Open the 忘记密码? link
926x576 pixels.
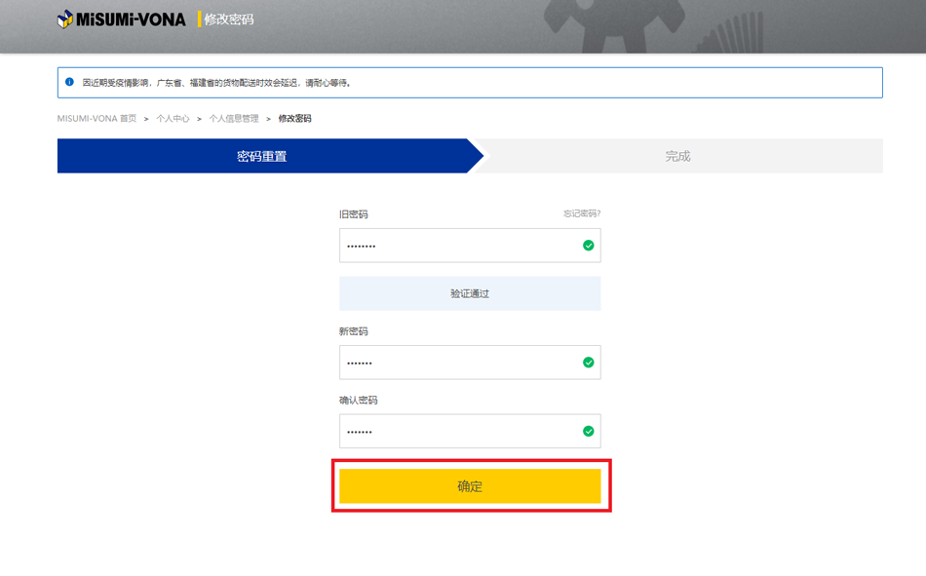pos(581,213)
